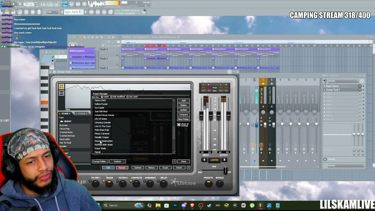Sort presets by name
This screenshot has height=211, width=375.
(102, 97)
